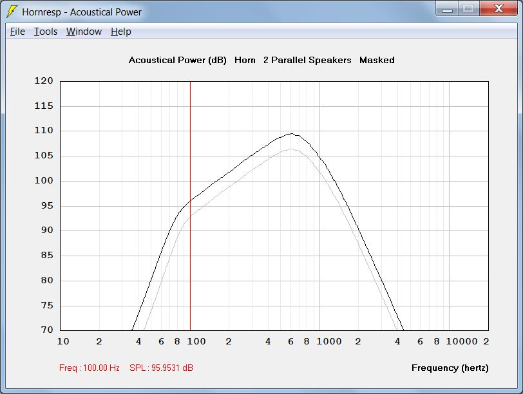Click the black curve peak near 600 Hz

pos(292,134)
